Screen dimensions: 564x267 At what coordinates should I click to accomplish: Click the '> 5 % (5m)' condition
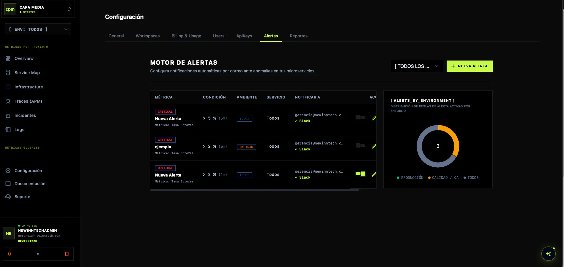215,118
